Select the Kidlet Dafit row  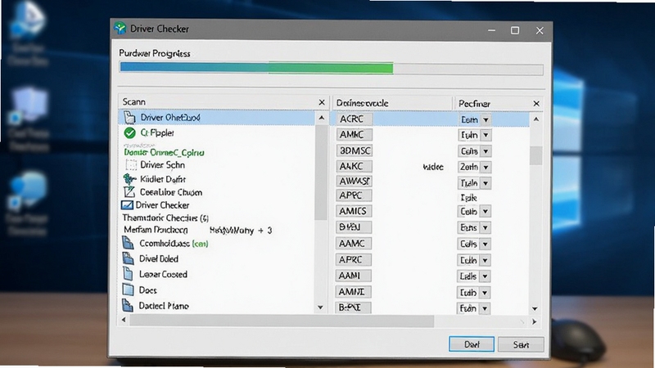coord(217,179)
